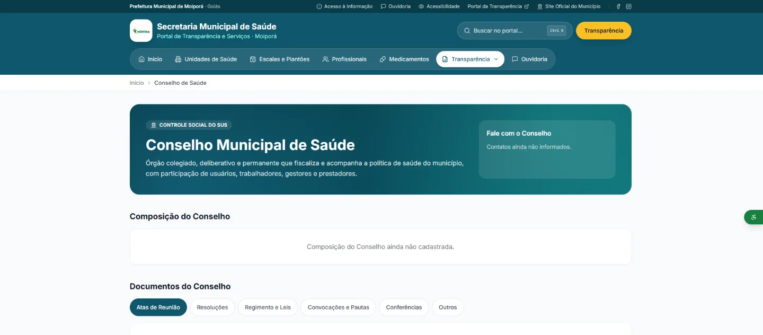The height and width of the screenshot is (335, 763).
Task: Open Medicamentos menu item
Action: click(x=404, y=59)
